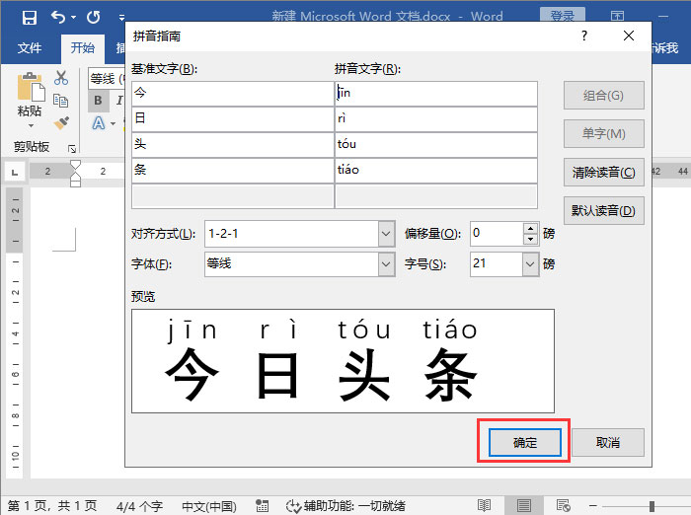The width and height of the screenshot is (691, 515).
Task: Click 取消 to cancel the dialog
Action: pyautogui.click(x=608, y=442)
